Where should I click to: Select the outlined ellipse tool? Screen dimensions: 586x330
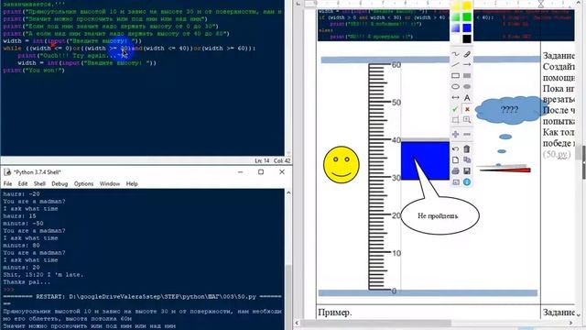click(455, 87)
